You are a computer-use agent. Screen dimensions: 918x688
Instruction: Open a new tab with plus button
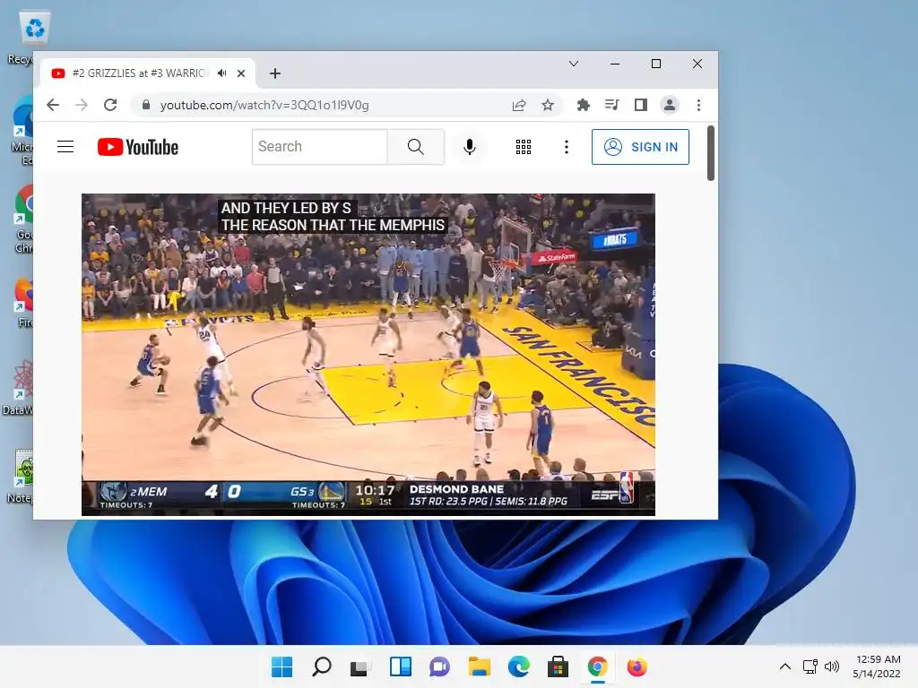(275, 73)
